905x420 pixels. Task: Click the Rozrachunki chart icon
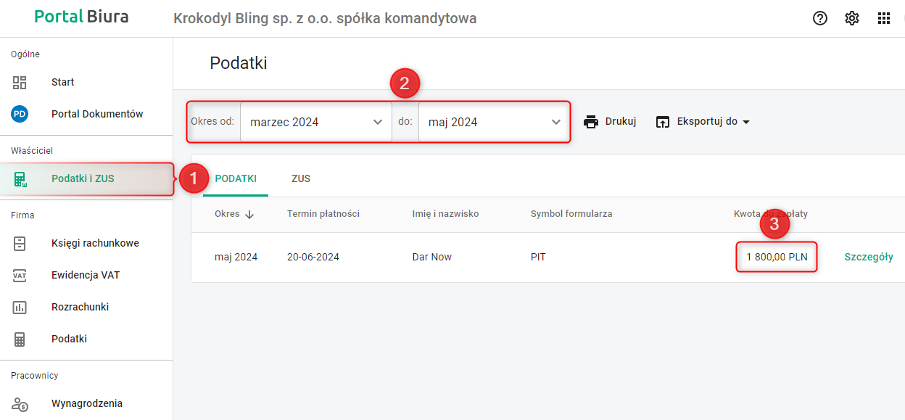[x=20, y=307]
